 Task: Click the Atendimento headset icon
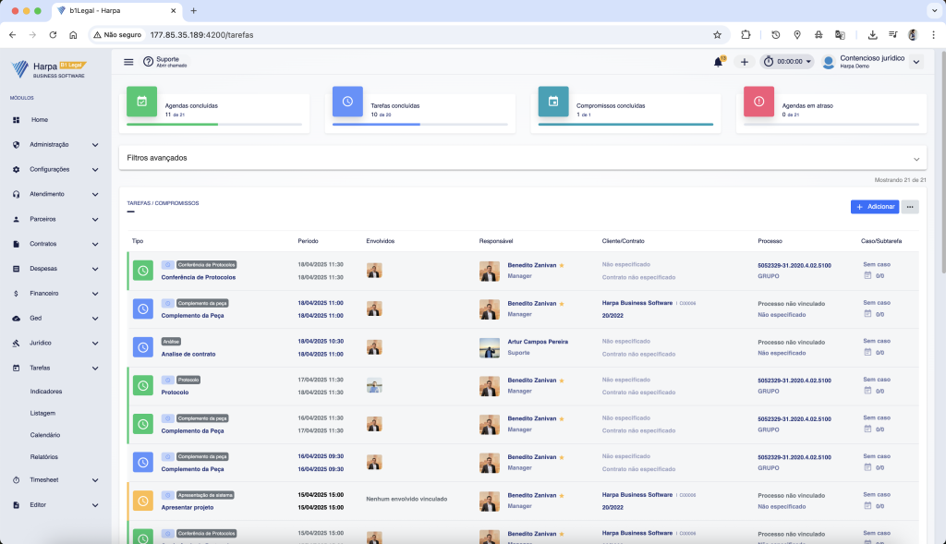[17, 194]
